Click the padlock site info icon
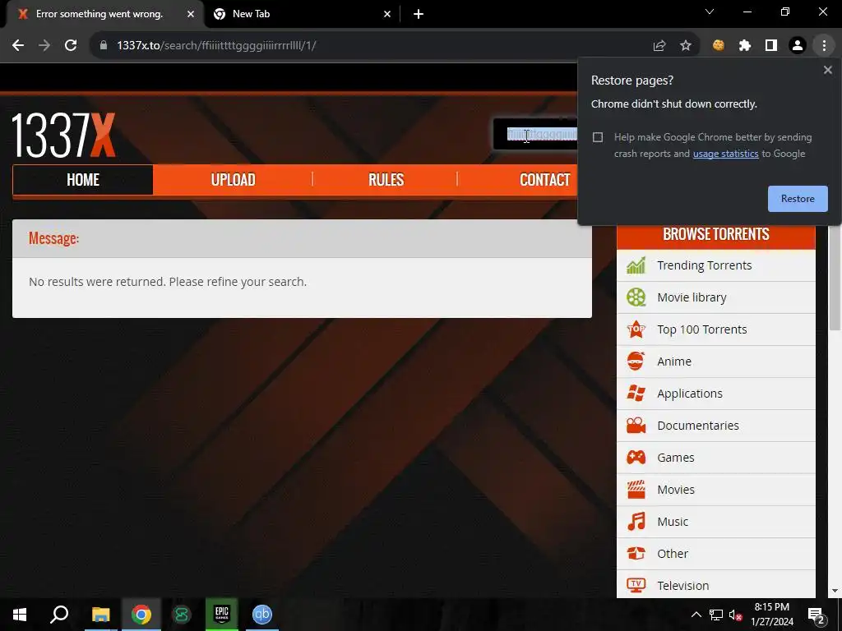This screenshot has width=842, height=631. point(104,46)
